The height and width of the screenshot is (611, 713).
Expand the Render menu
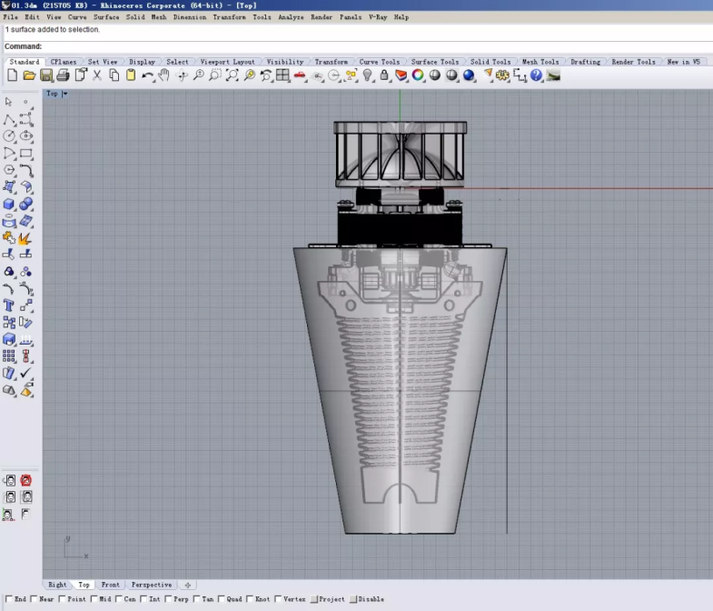point(322,17)
